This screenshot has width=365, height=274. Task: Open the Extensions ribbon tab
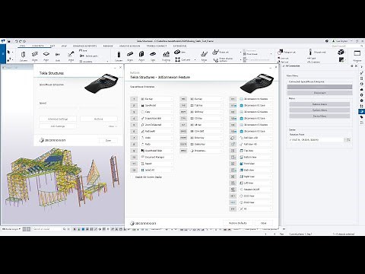coord(179,46)
